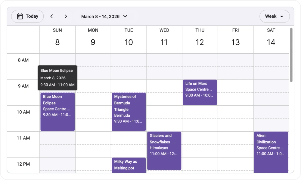Select the Life on Mars event on Thursday
This screenshot has width=301, height=180.
pyautogui.click(x=200, y=92)
